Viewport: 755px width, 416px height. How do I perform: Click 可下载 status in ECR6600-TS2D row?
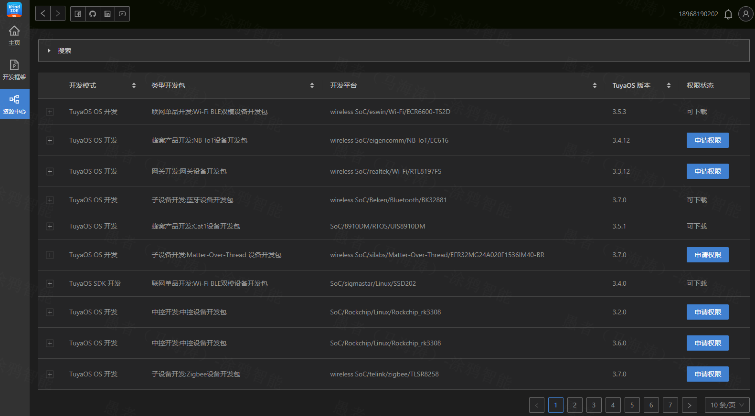[697, 112]
